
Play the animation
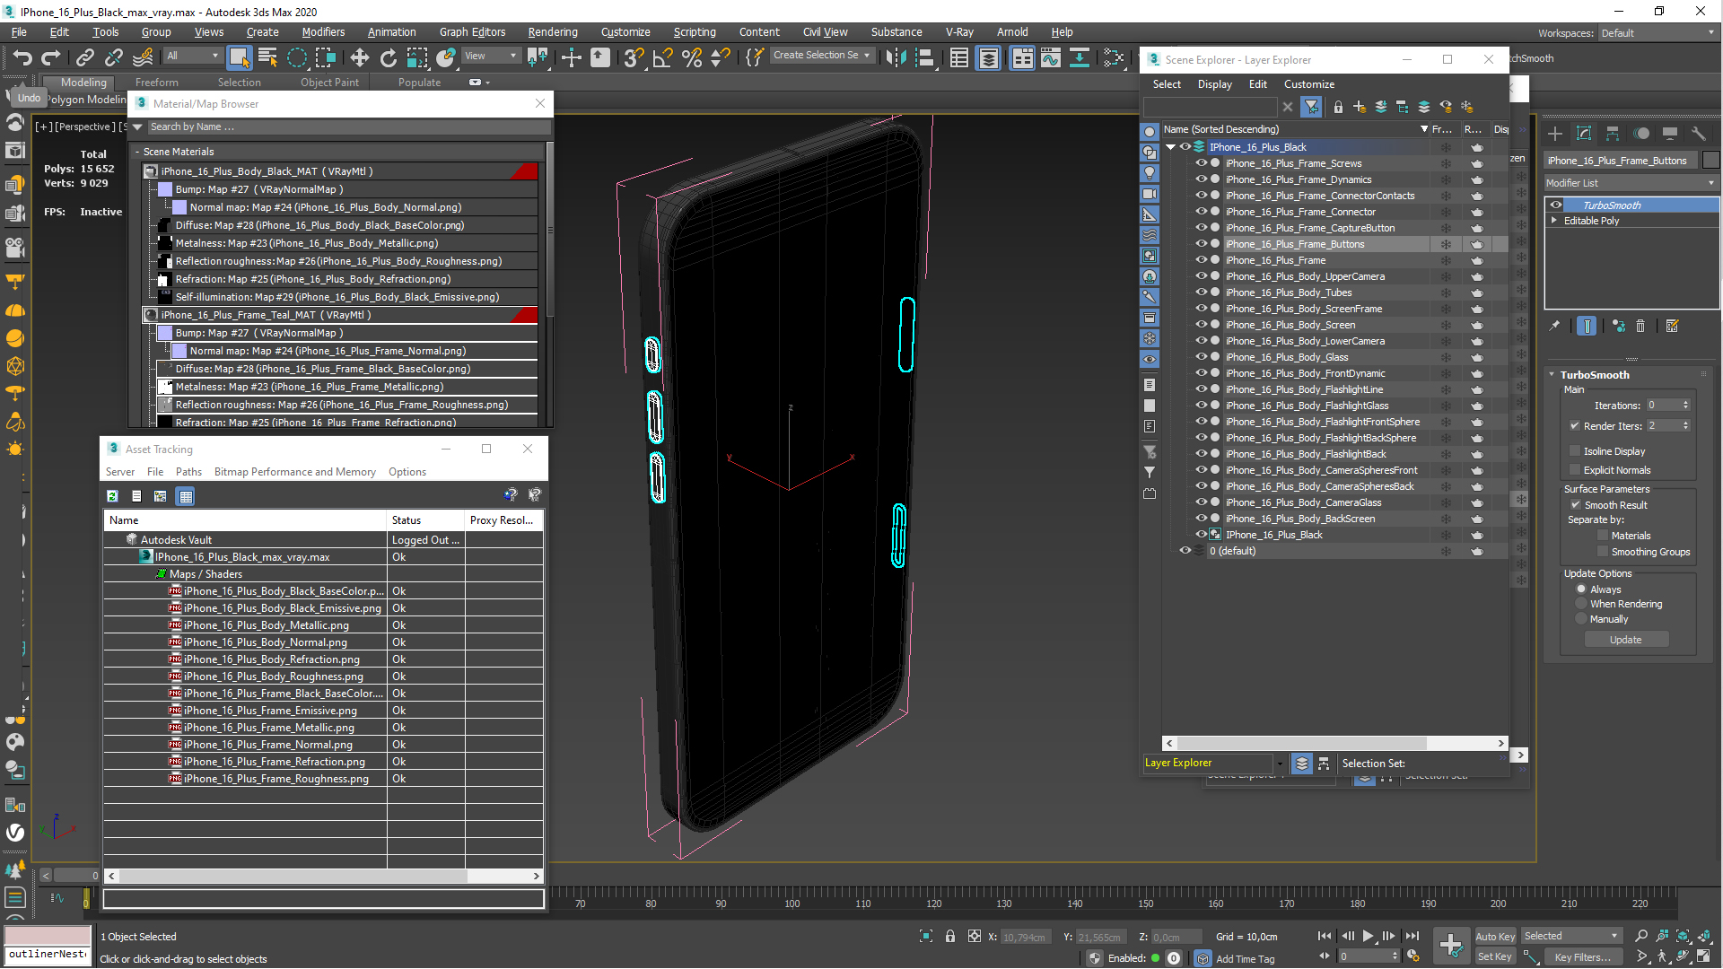pyautogui.click(x=1368, y=936)
